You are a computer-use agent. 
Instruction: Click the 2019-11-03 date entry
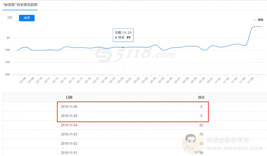click(69, 134)
